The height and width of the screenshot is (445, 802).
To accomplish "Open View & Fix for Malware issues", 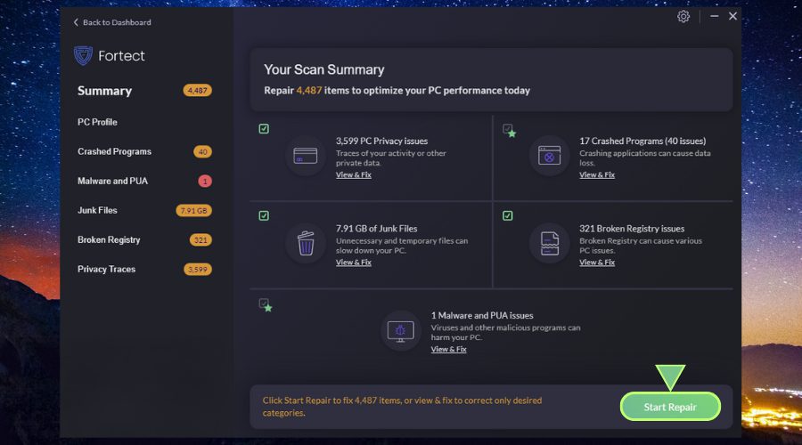I will [x=448, y=350].
